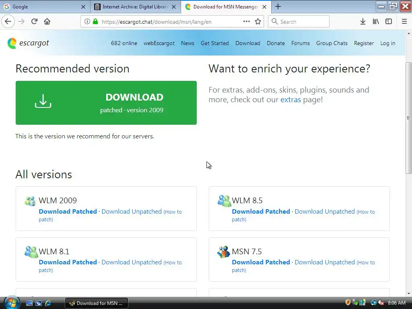Download Unpatched WLM 2009
412x309 pixels.
[132, 212]
